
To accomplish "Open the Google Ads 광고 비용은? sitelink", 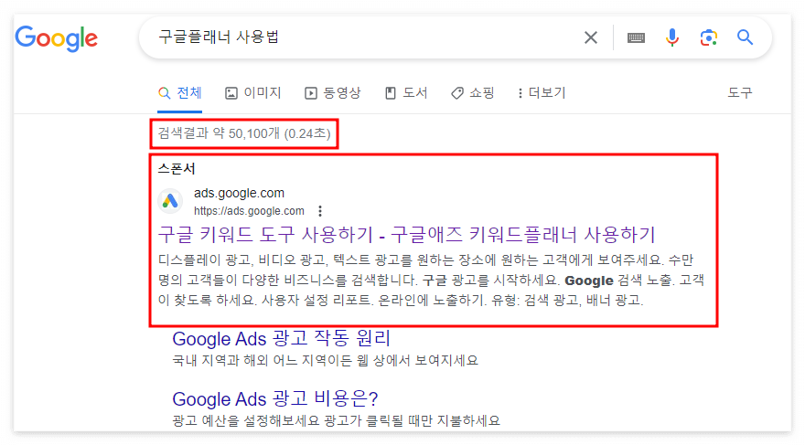I will tap(275, 398).
